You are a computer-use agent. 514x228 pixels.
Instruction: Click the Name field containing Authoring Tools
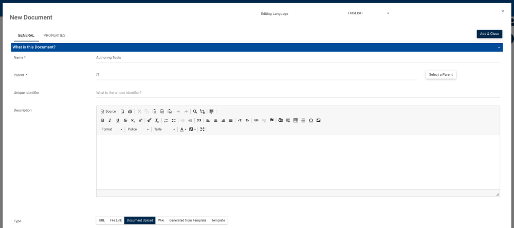tap(298, 57)
